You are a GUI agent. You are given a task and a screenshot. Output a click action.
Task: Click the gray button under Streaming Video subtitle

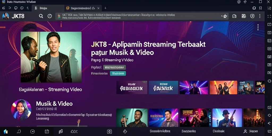[x=114, y=67]
